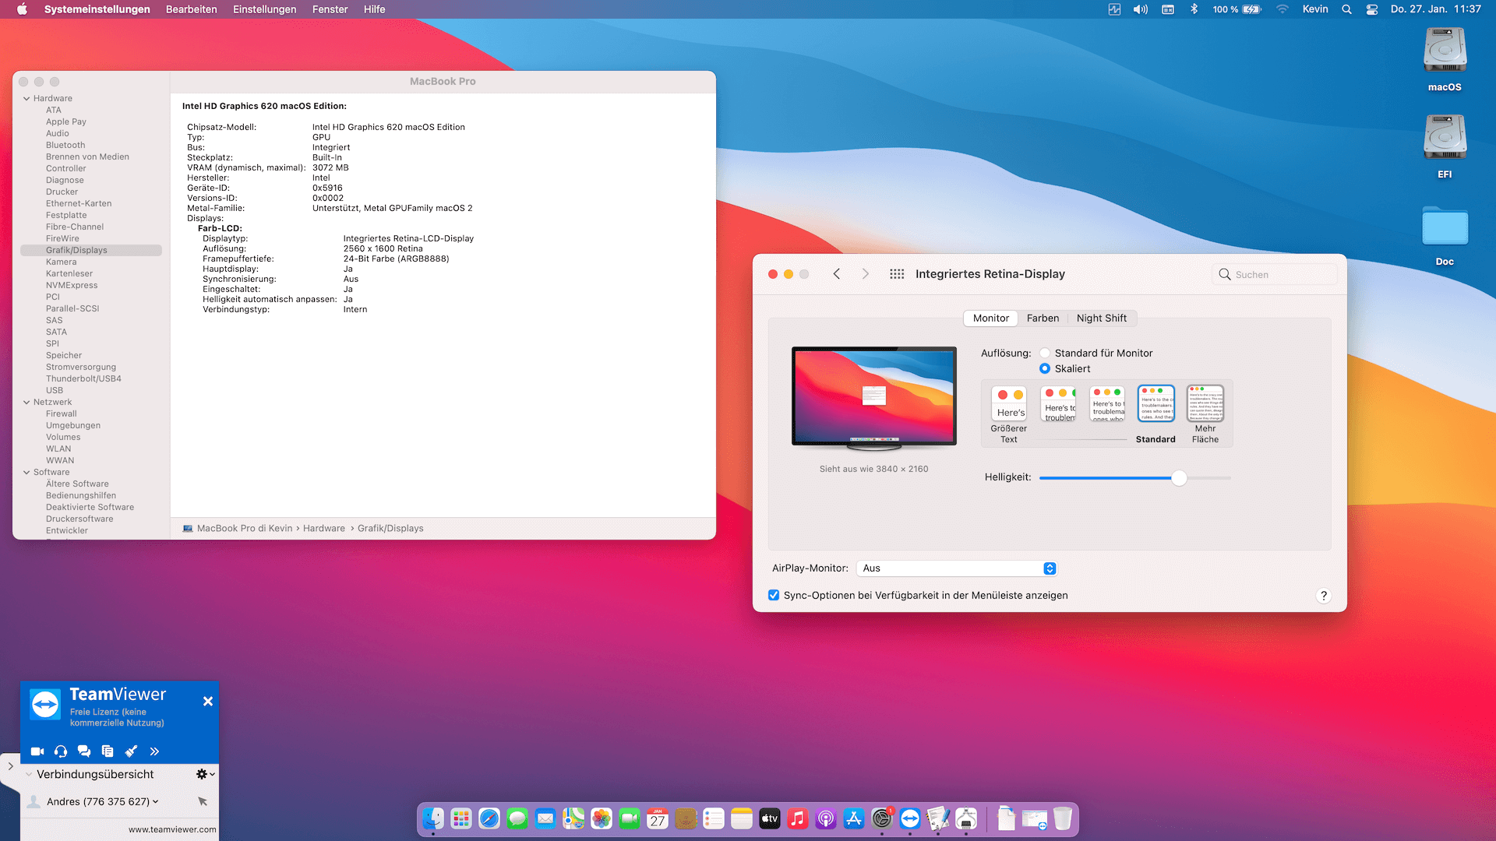Viewport: 1496px width, 841px height.
Task: Click the TeamViewer file transfer icon
Action: pyautogui.click(x=108, y=751)
